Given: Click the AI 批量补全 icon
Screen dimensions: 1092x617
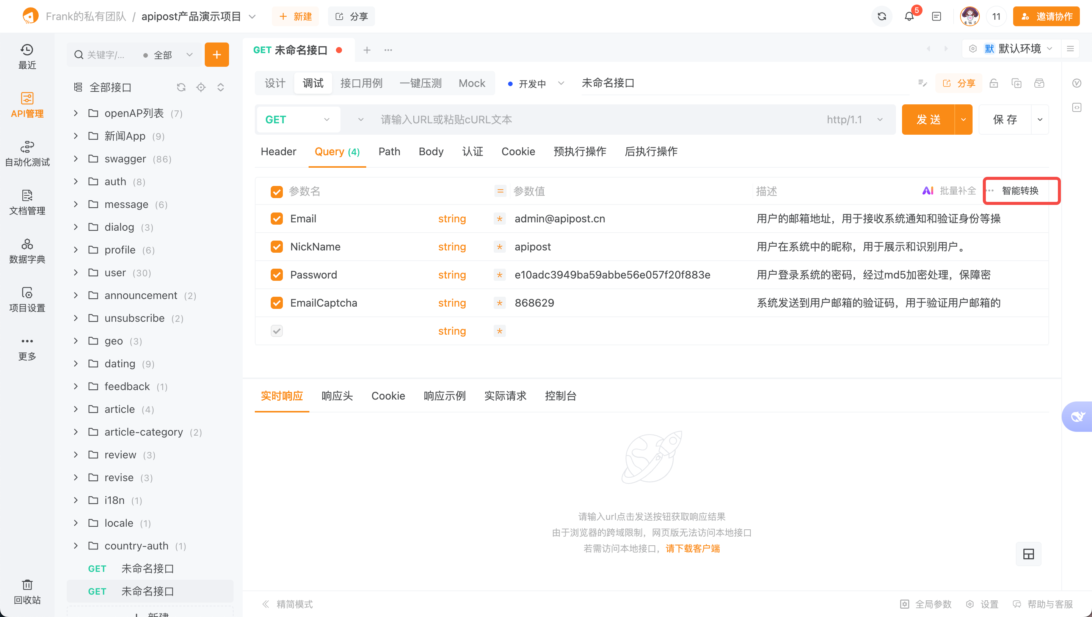Looking at the screenshot, I should click(928, 190).
